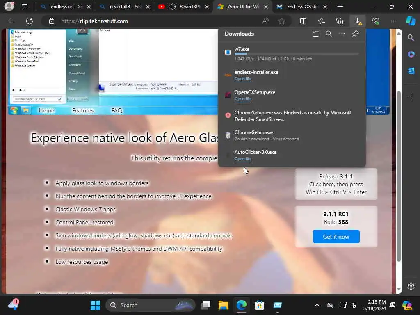Viewport: 420px width, 315px height.
Task: Select blocked ChromeSetup.exe SmartScreen entry
Action: coord(292,116)
